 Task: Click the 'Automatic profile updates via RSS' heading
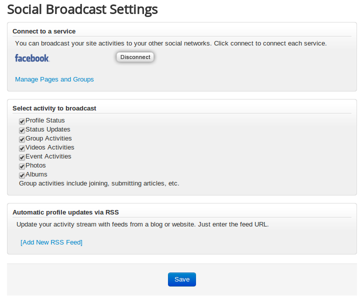(x=65, y=212)
